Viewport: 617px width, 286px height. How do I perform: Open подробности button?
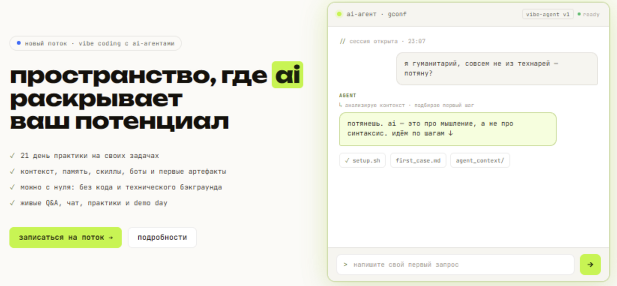click(x=162, y=237)
